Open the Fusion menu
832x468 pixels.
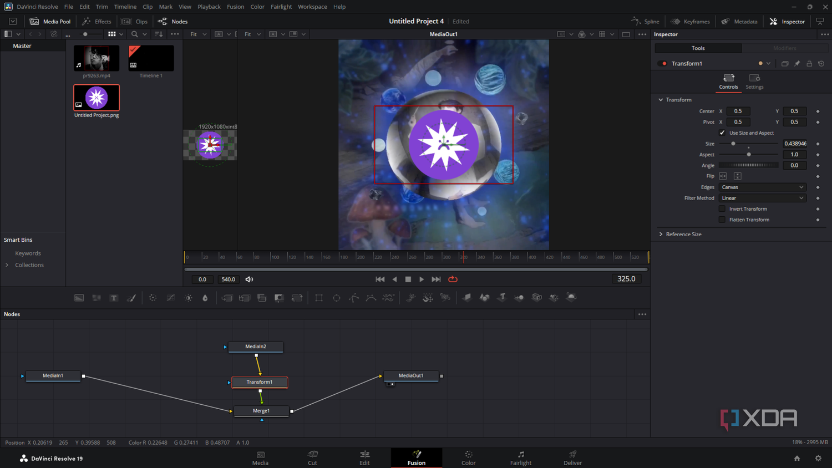(x=235, y=7)
